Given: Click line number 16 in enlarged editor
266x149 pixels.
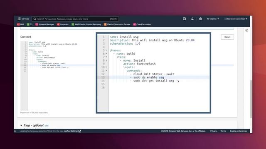Looking at the screenshot, I should click(103, 87).
